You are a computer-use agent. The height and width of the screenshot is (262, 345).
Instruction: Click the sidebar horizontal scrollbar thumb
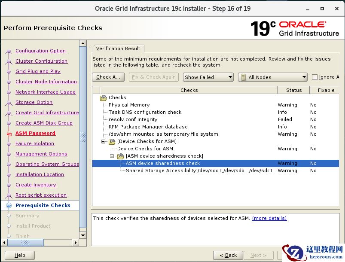(25, 243)
